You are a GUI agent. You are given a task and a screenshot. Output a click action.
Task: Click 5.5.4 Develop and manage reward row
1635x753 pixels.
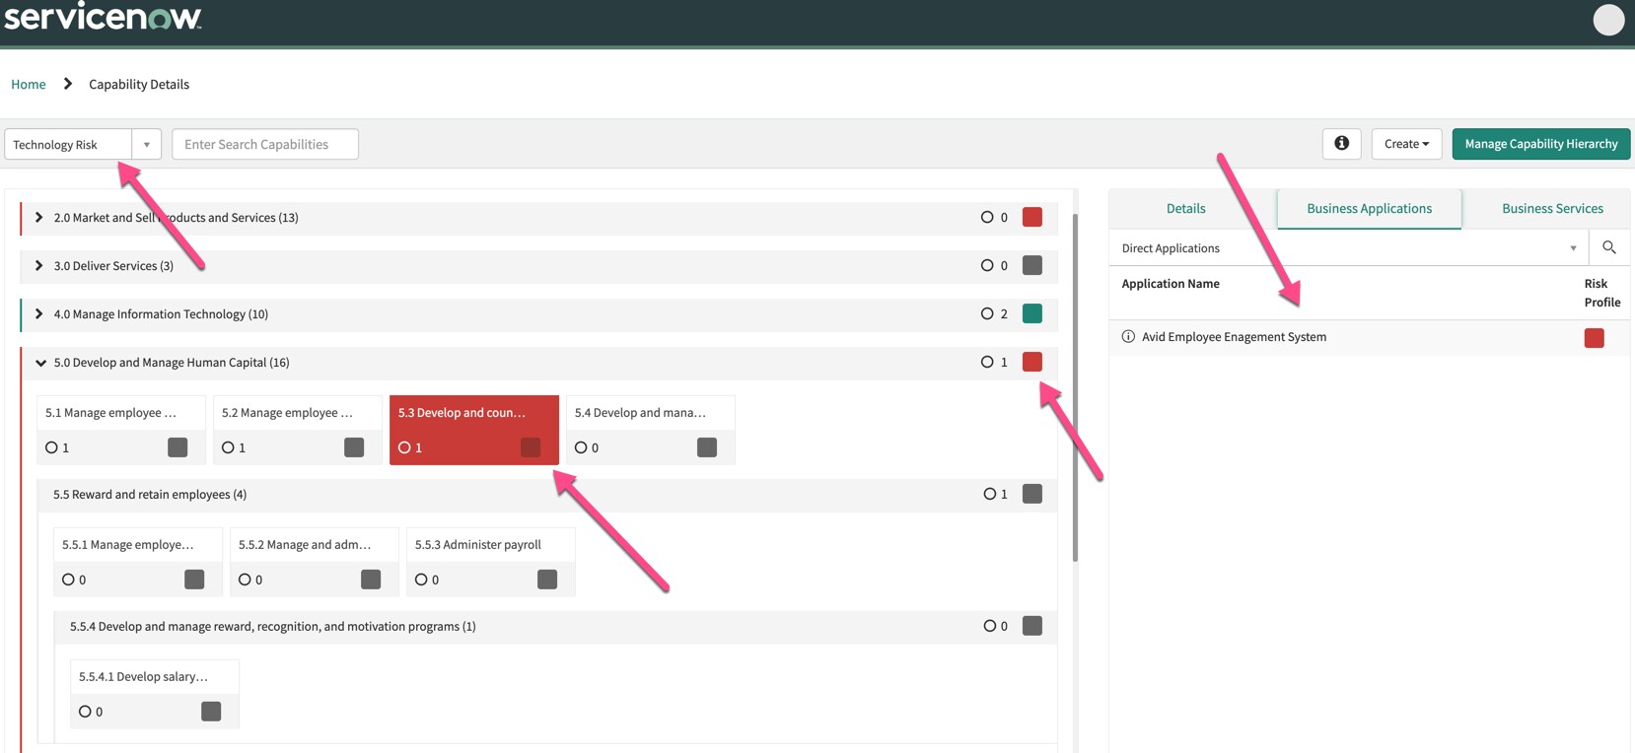pyautogui.click(x=555, y=627)
